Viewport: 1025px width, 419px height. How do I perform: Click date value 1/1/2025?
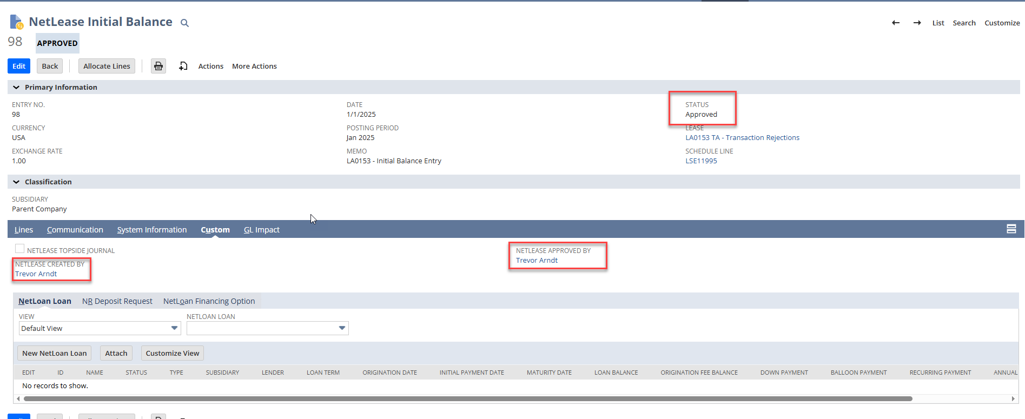(x=361, y=114)
